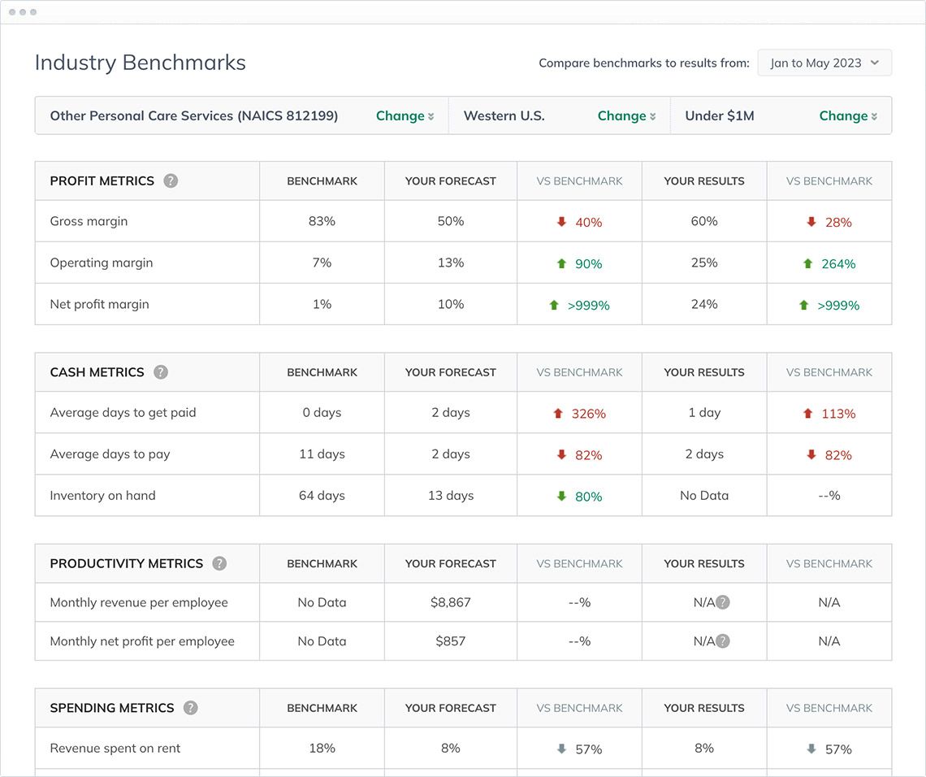Click gray down arrow in rent forecast comparison
This screenshot has height=777, width=926.
561,749
